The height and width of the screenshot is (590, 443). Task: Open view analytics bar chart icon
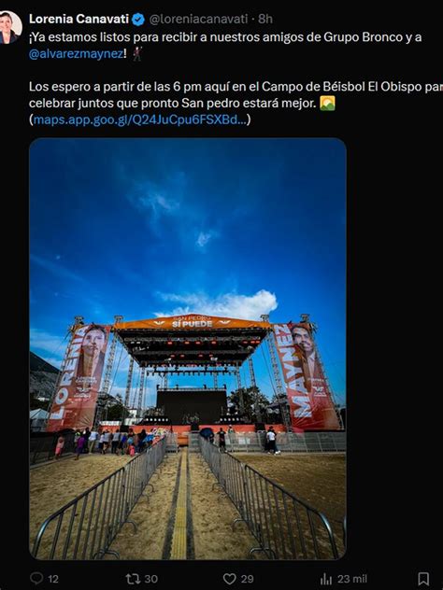(x=326, y=579)
